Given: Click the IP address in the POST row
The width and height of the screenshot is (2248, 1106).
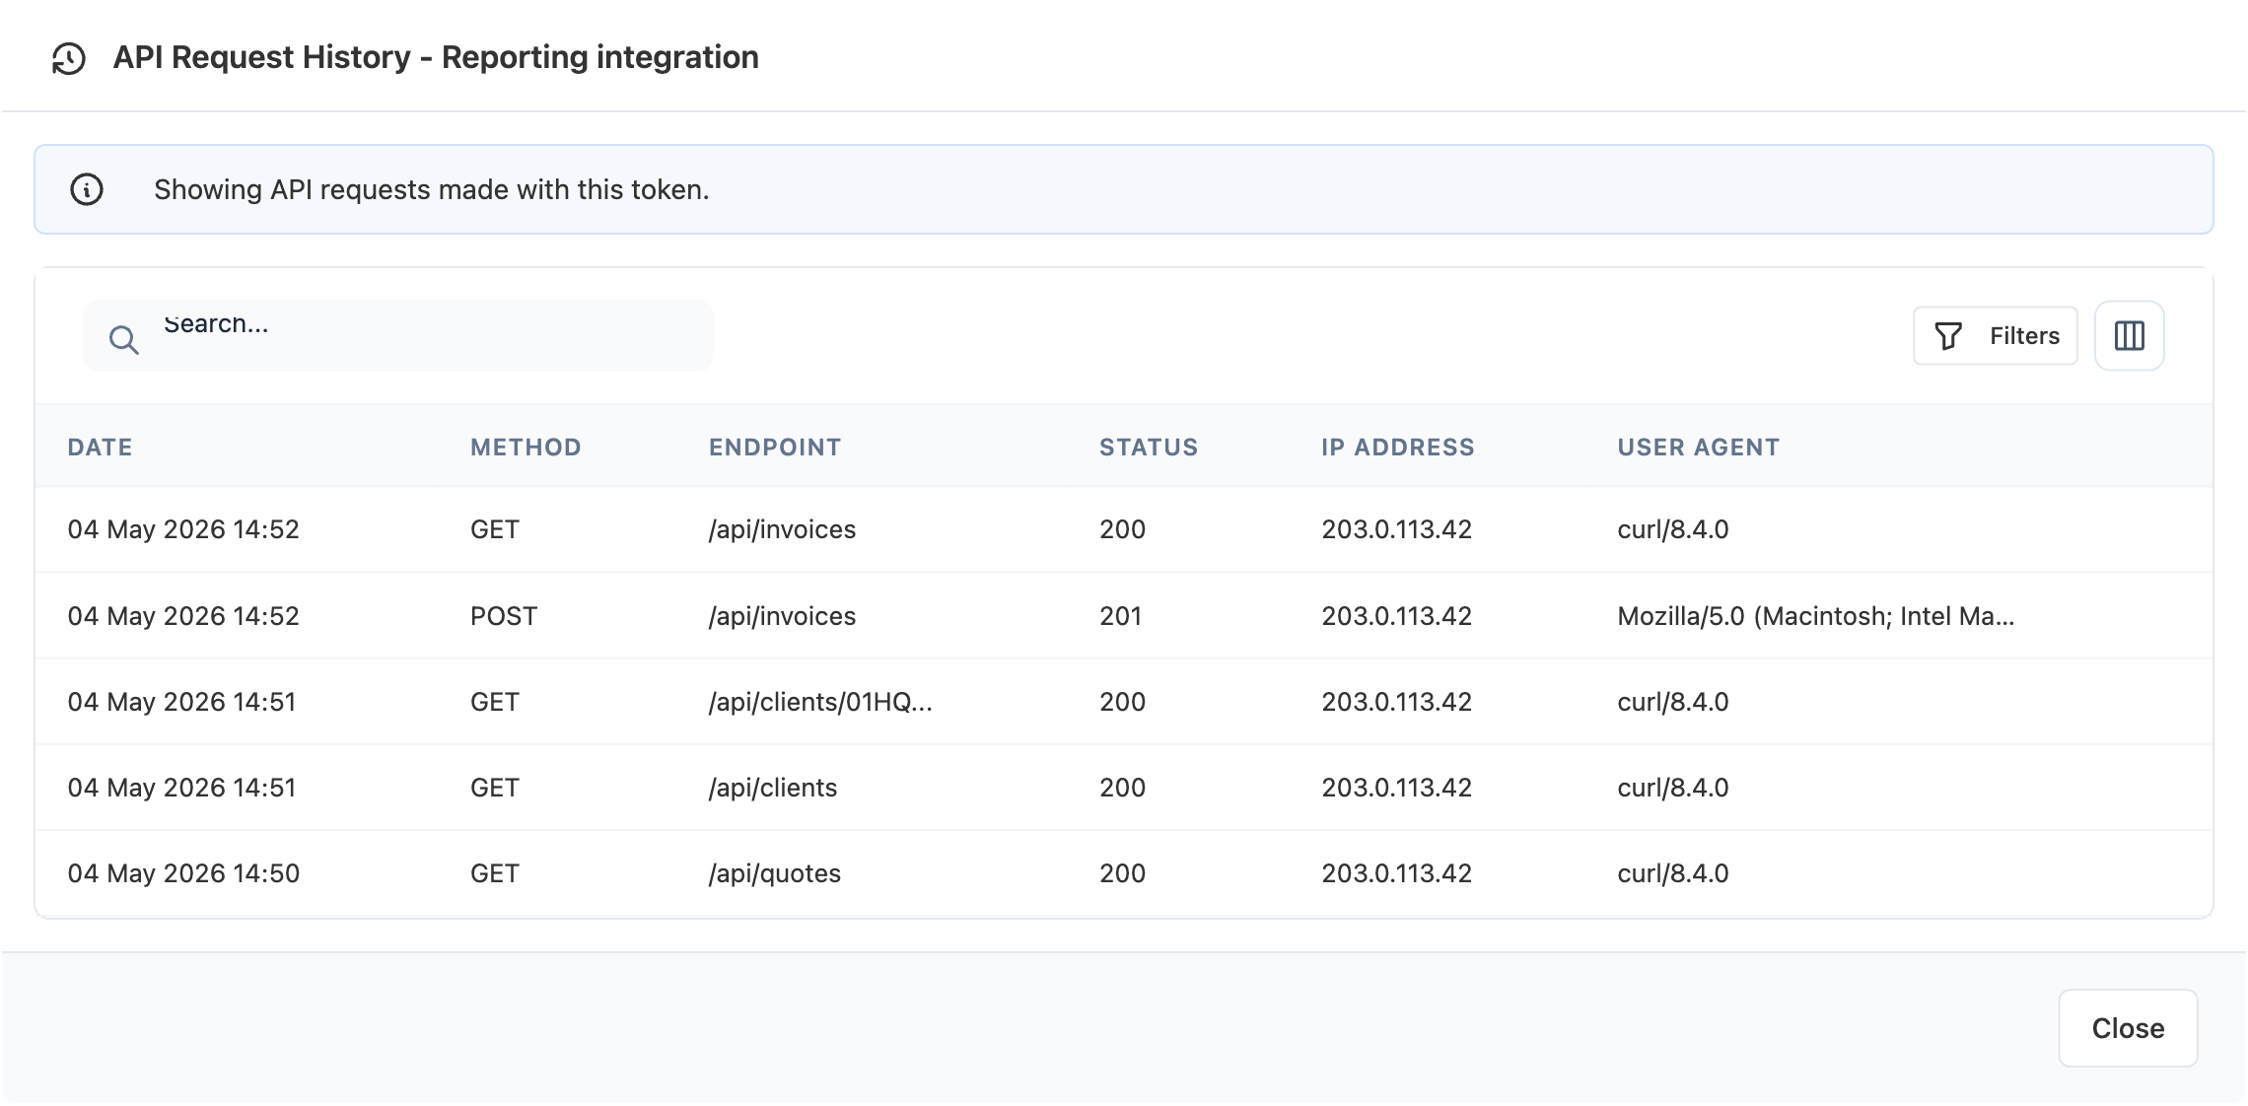Looking at the screenshot, I should pyautogui.click(x=1396, y=616).
